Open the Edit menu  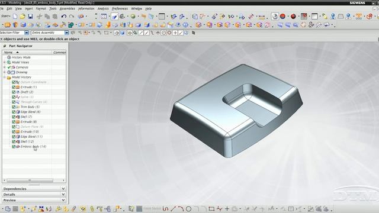pos(9,9)
